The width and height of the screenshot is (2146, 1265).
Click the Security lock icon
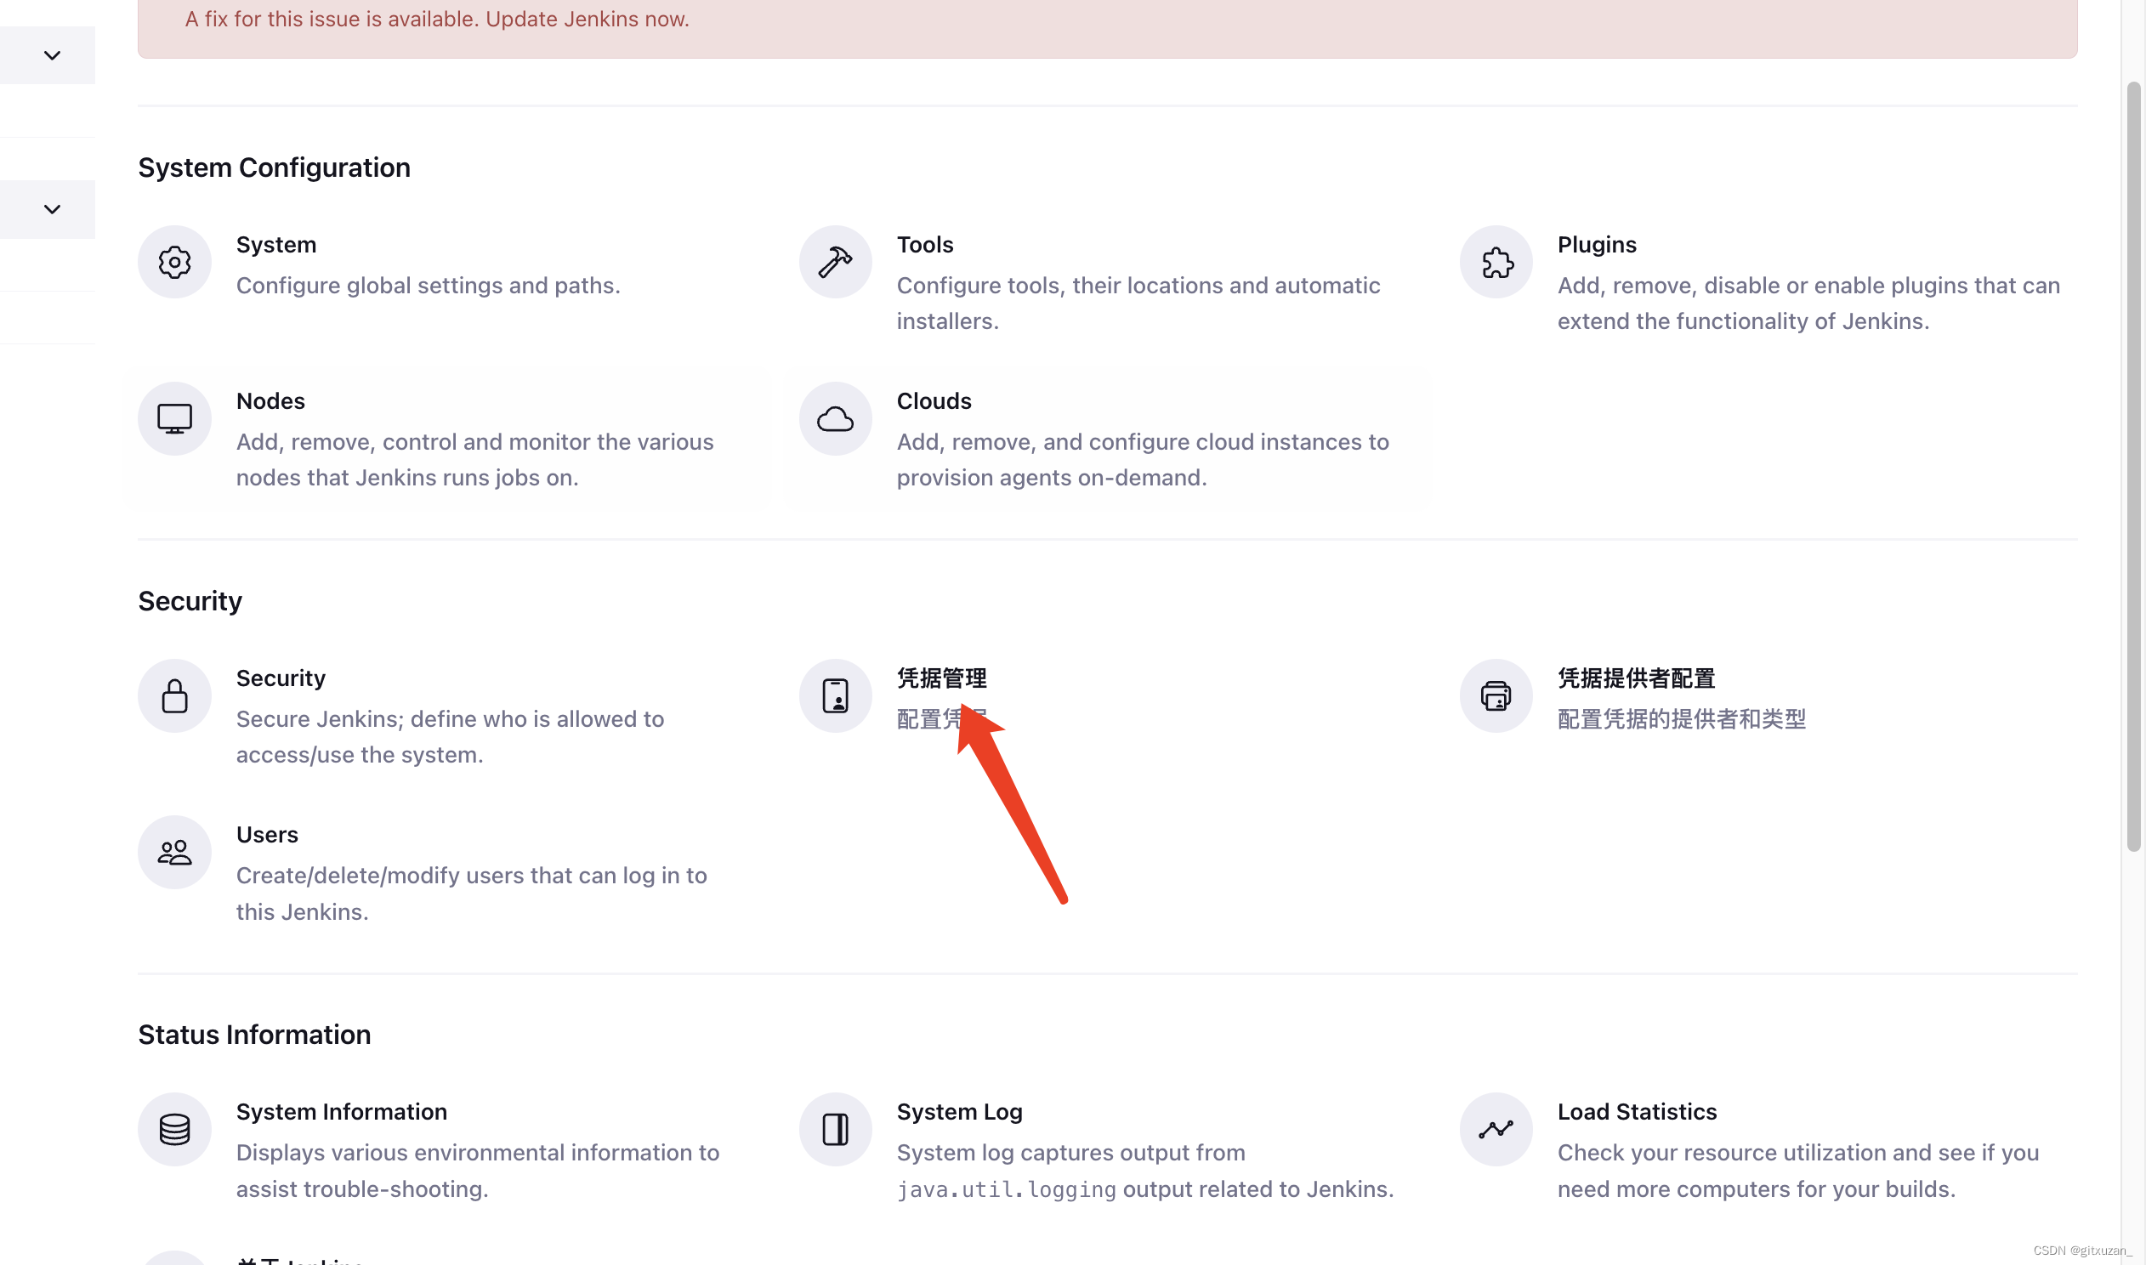point(173,695)
